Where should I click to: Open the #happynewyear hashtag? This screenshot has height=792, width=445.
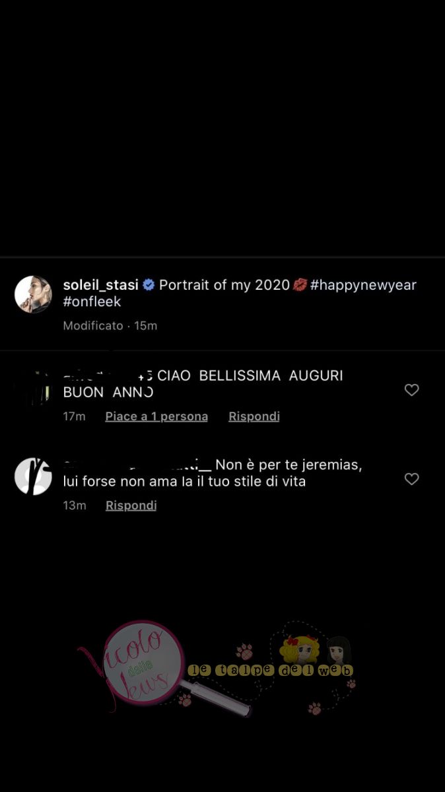[363, 285]
